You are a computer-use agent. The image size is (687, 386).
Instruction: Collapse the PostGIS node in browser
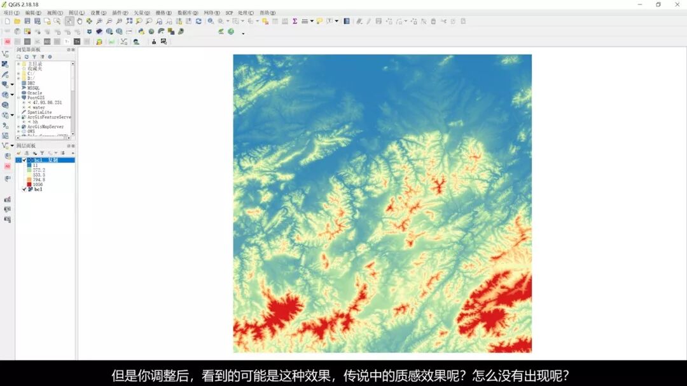click(18, 98)
